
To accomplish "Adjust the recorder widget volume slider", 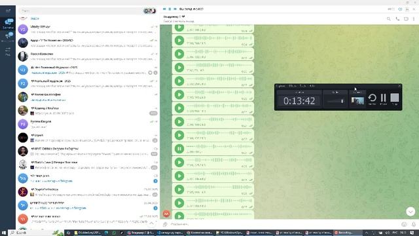I will pyautogui.click(x=336, y=101).
